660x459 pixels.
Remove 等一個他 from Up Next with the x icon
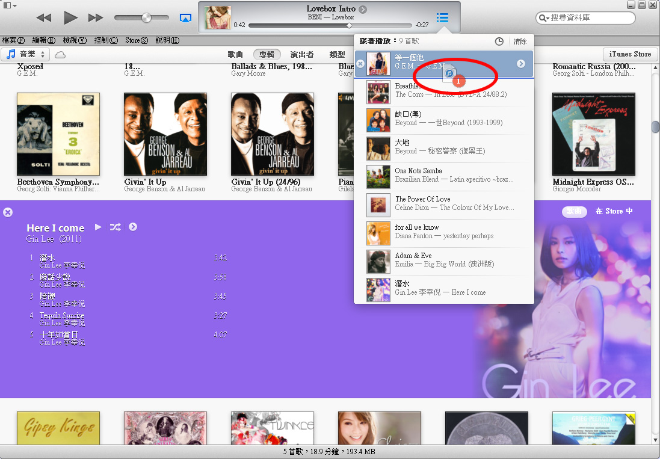(360, 64)
